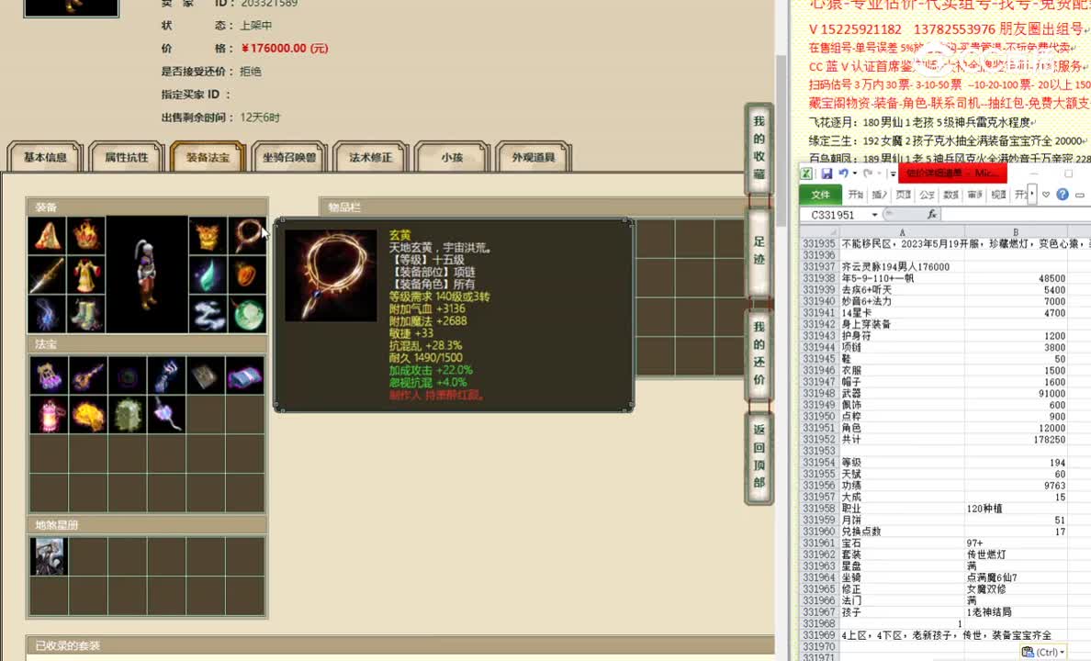
Task: Click the character model preview
Action: pyautogui.click(x=147, y=274)
